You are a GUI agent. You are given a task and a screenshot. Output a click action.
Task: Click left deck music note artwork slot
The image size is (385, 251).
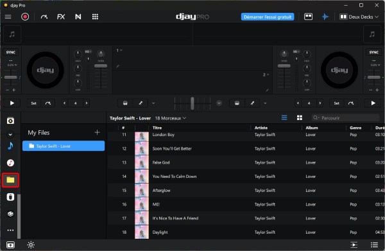12,35
